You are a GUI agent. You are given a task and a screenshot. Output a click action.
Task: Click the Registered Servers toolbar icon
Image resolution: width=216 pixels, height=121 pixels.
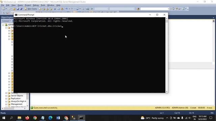173,9
